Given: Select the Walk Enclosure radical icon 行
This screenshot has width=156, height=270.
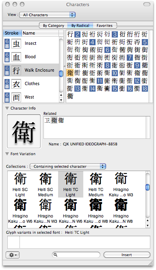Looking at the screenshot, I should click(16, 70).
